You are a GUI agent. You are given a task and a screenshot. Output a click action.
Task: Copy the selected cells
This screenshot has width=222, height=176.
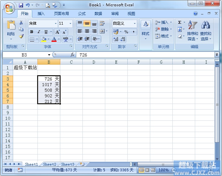(x=21, y=29)
